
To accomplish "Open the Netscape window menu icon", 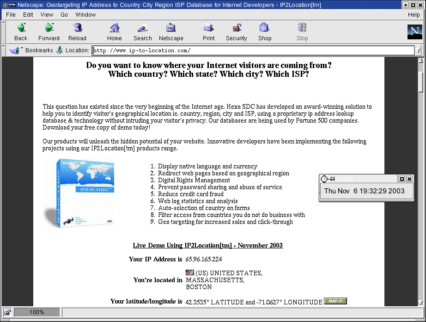I will coord(5,5).
